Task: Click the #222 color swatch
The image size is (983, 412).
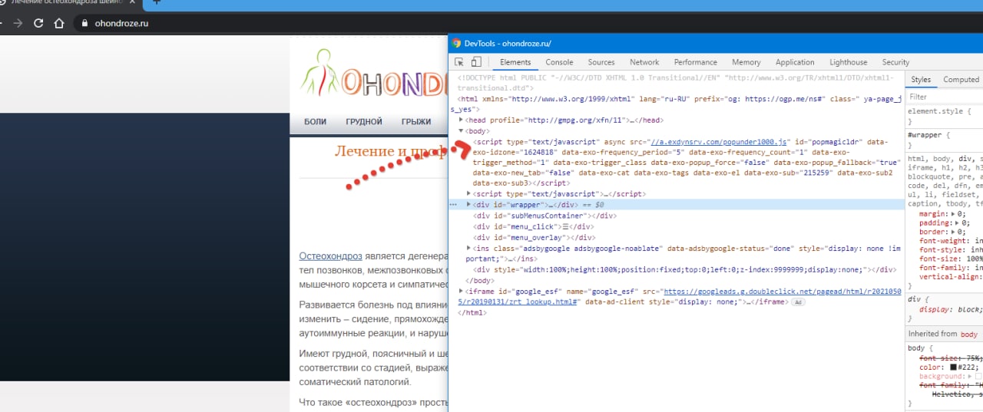Action: 953,368
